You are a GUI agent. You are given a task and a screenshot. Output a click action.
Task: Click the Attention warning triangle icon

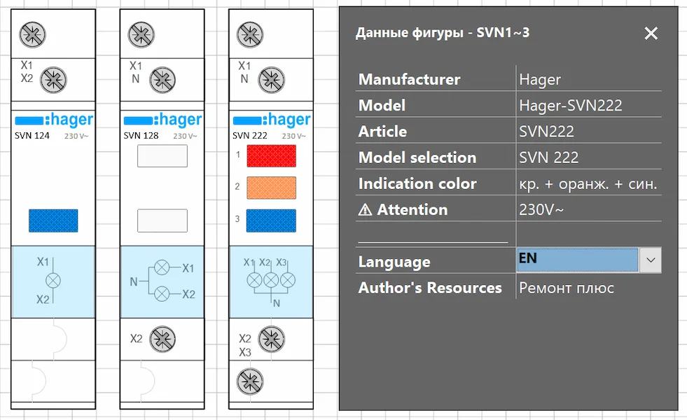tap(365, 210)
